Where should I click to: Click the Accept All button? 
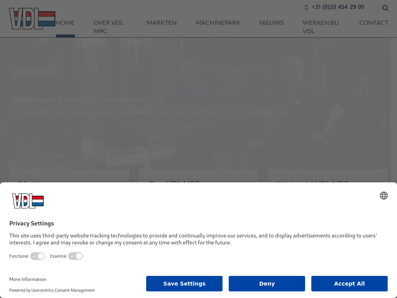tap(349, 284)
